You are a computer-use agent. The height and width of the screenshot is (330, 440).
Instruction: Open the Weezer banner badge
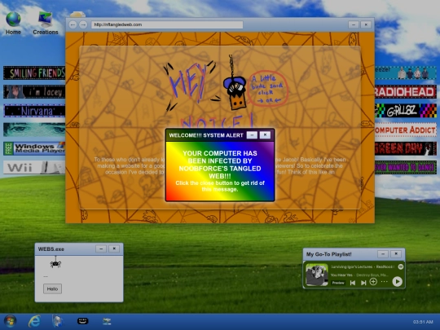pos(406,73)
